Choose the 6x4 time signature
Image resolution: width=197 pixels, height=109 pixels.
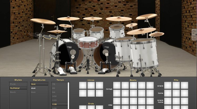pyautogui.click(x=39, y=92)
